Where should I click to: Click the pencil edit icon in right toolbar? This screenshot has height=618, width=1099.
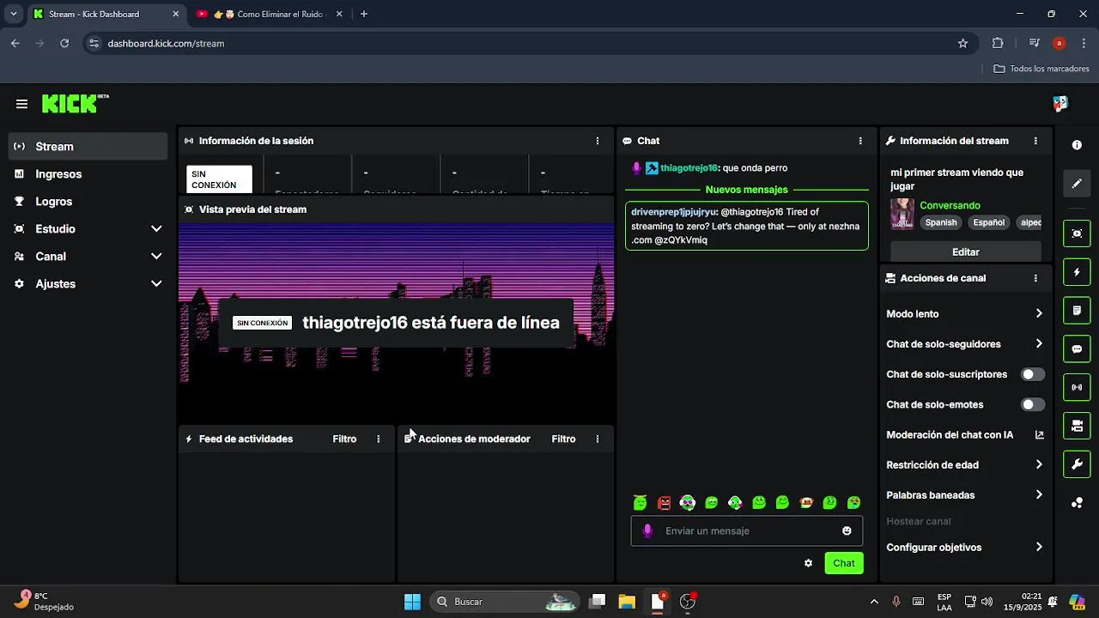point(1077,184)
